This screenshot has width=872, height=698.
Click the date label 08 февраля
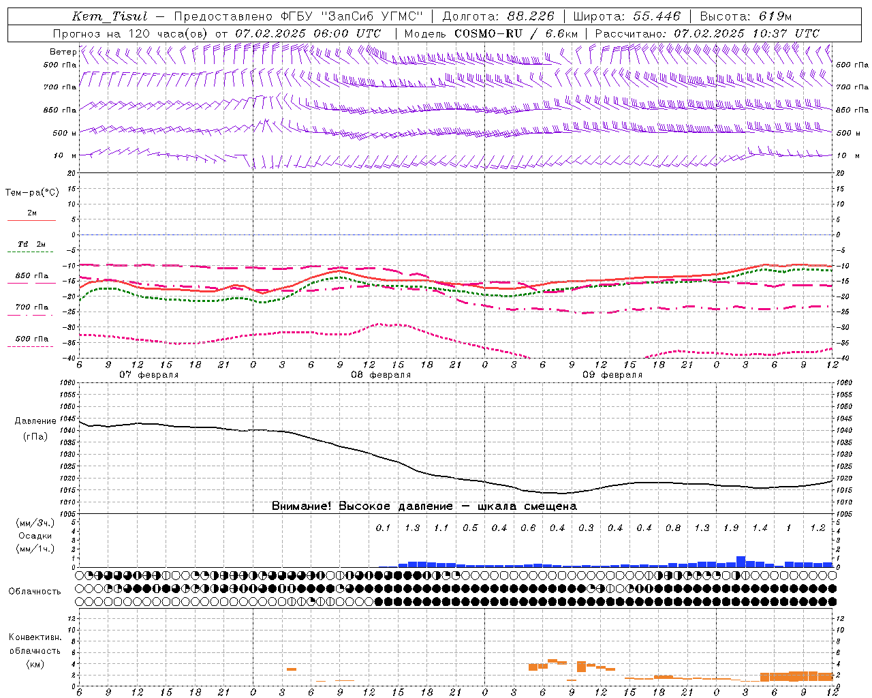tap(381, 375)
